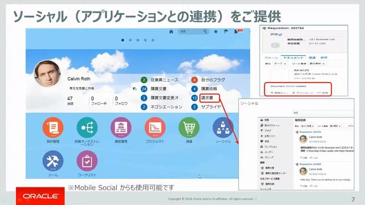Select the third page indicator dot
365x205 pixels.
pyautogui.click(x=138, y=40)
